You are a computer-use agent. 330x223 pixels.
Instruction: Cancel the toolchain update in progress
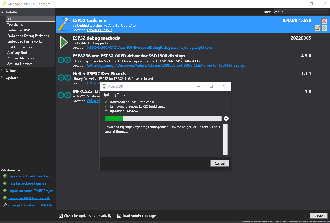click(220, 163)
